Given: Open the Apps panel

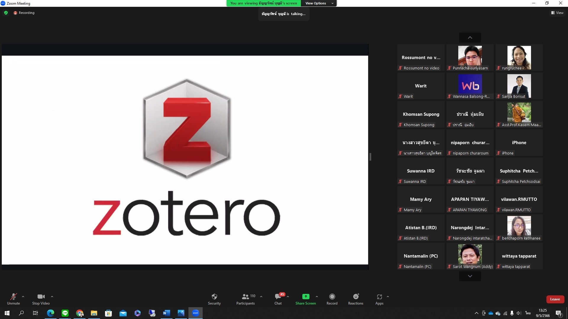Looking at the screenshot, I should point(379,299).
